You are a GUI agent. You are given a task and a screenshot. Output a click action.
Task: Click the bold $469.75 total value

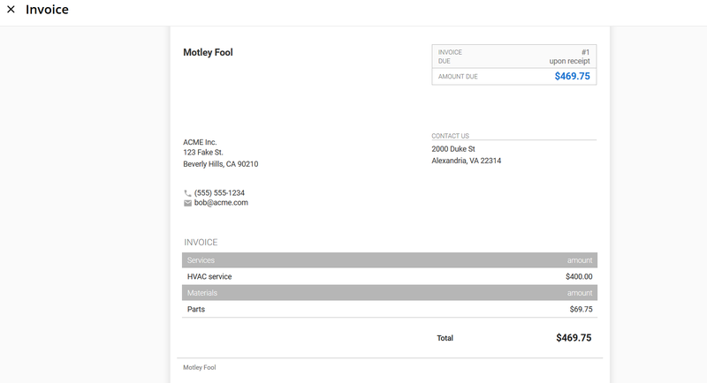tap(574, 337)
